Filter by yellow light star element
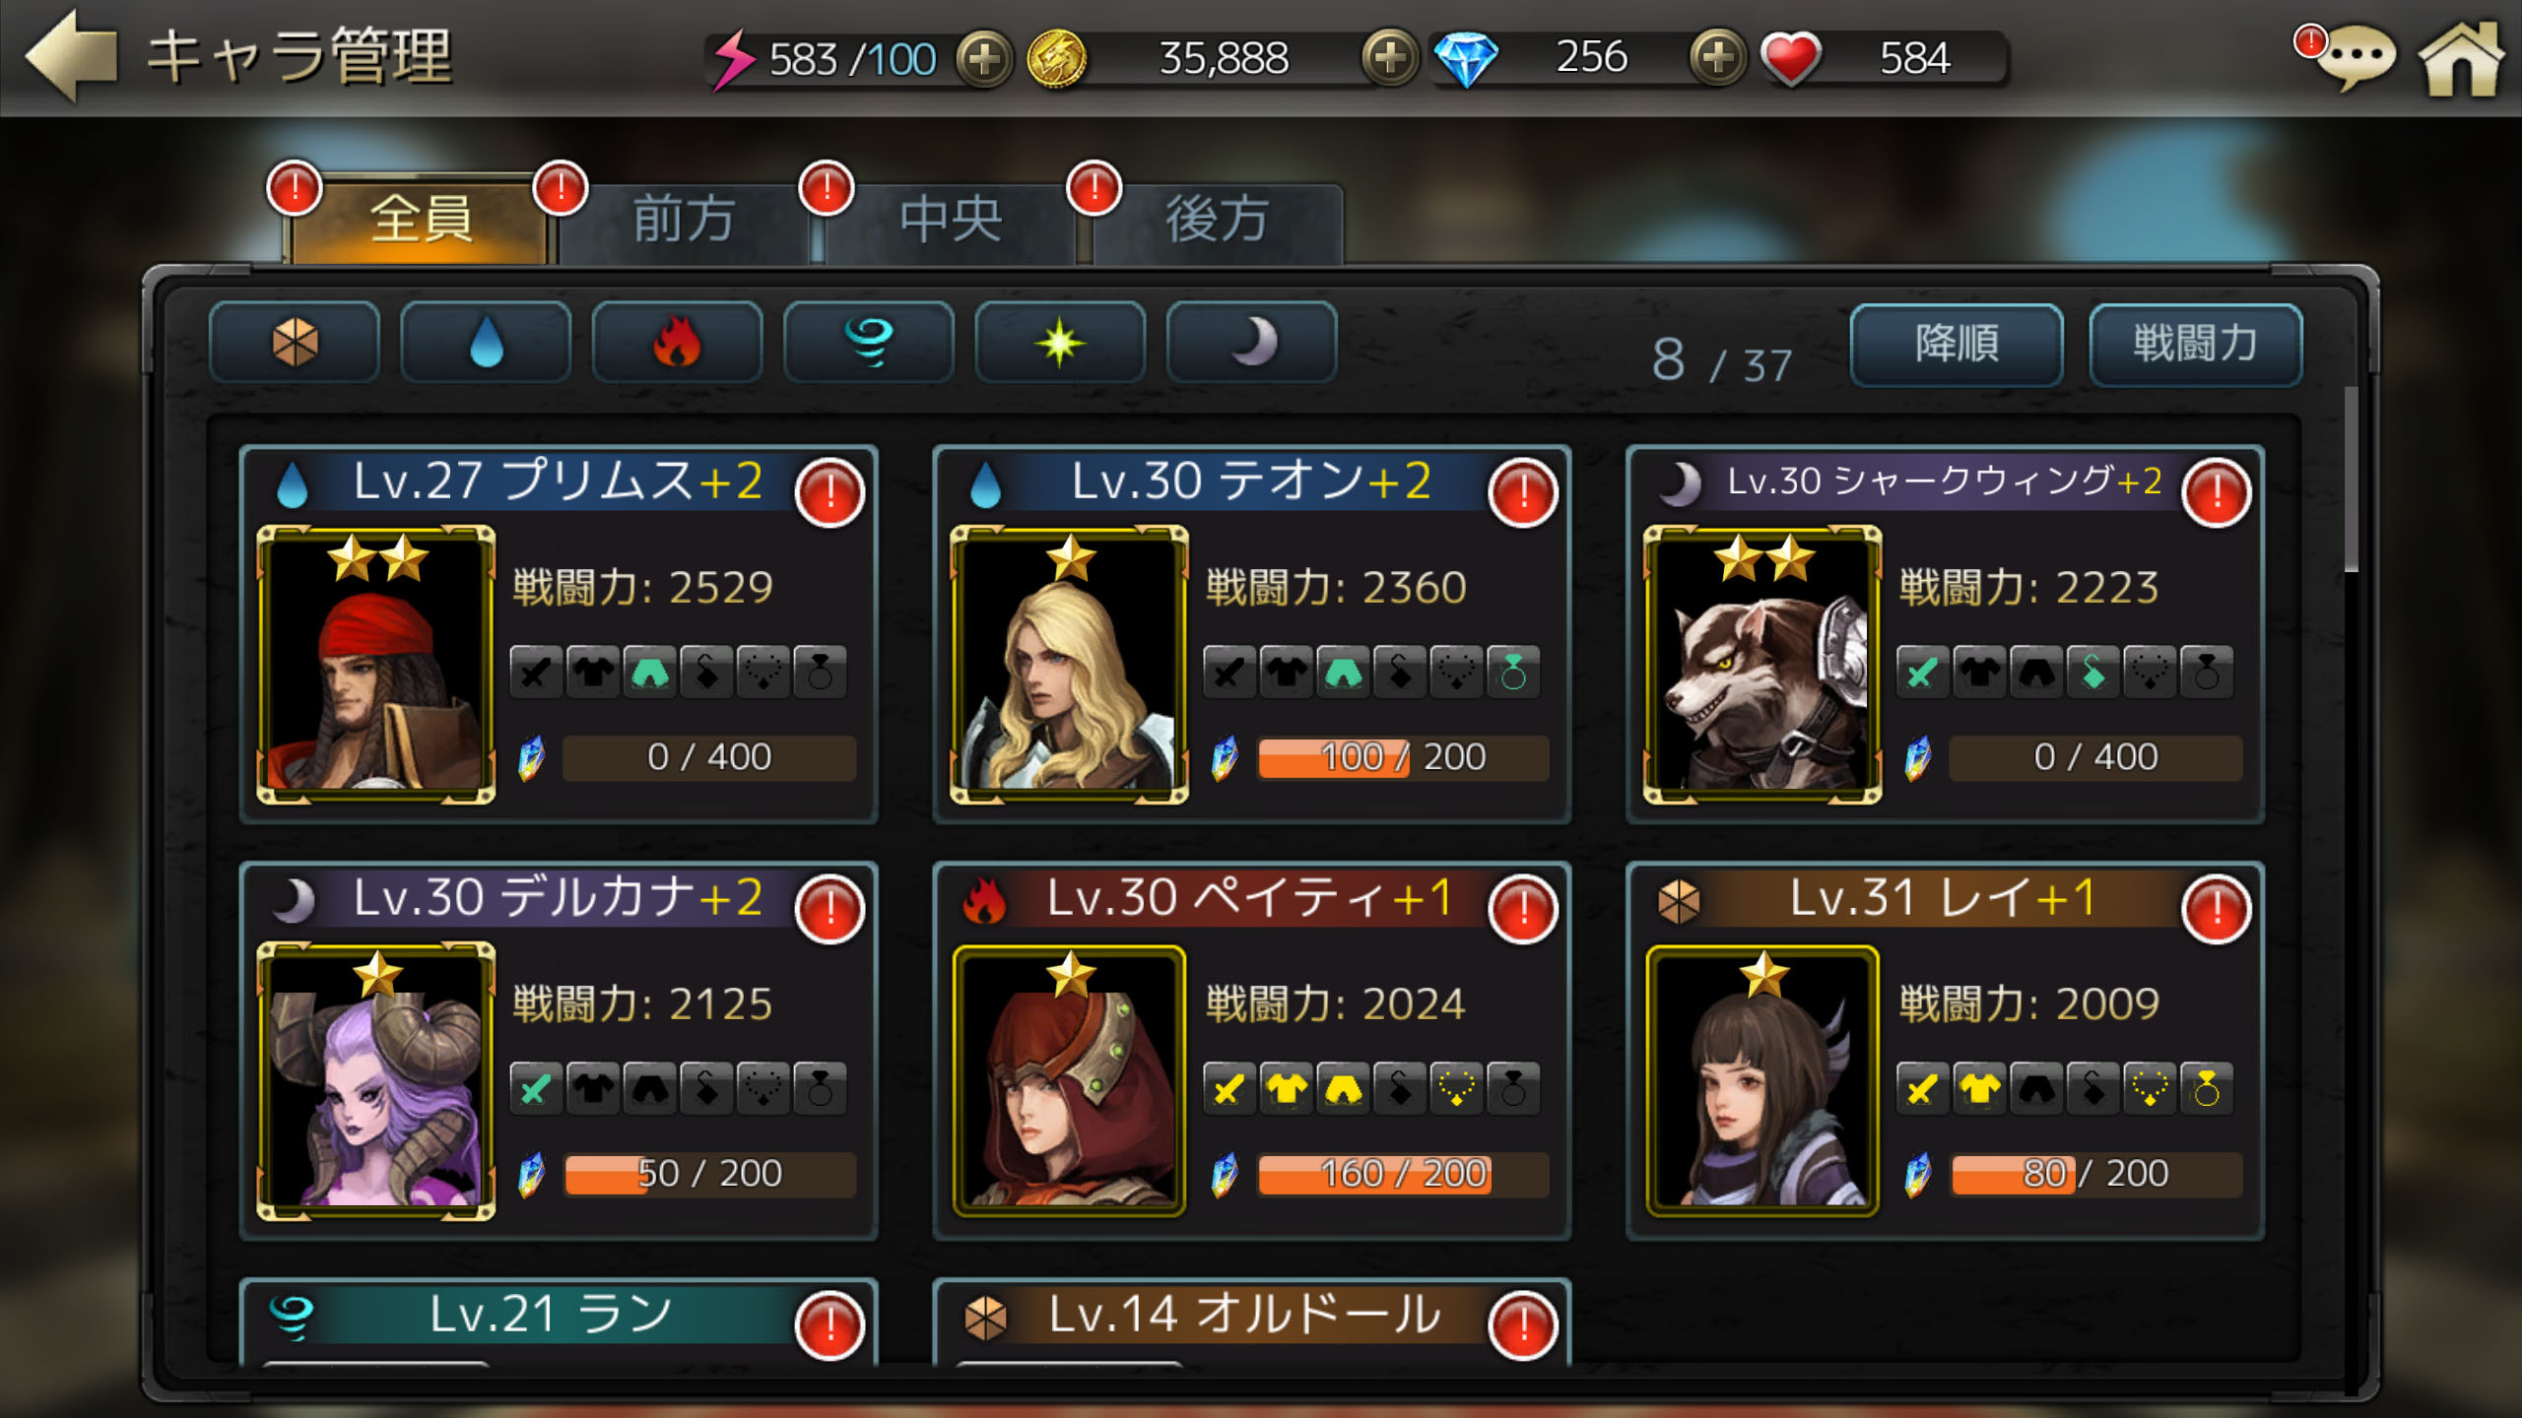 point(1060,343)
